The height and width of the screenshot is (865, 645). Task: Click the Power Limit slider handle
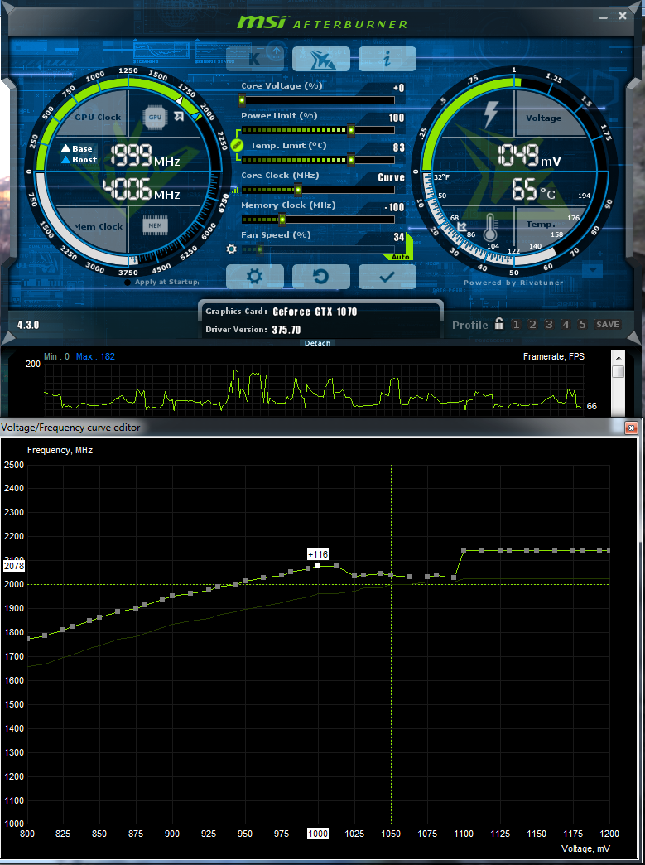350,130
